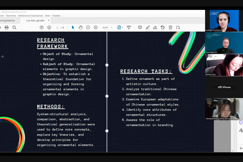Viewport: 243px width, 162px height.
Task: Select Liudmyla Ovcharova's video thumbnail
Action: coord(222,21)
